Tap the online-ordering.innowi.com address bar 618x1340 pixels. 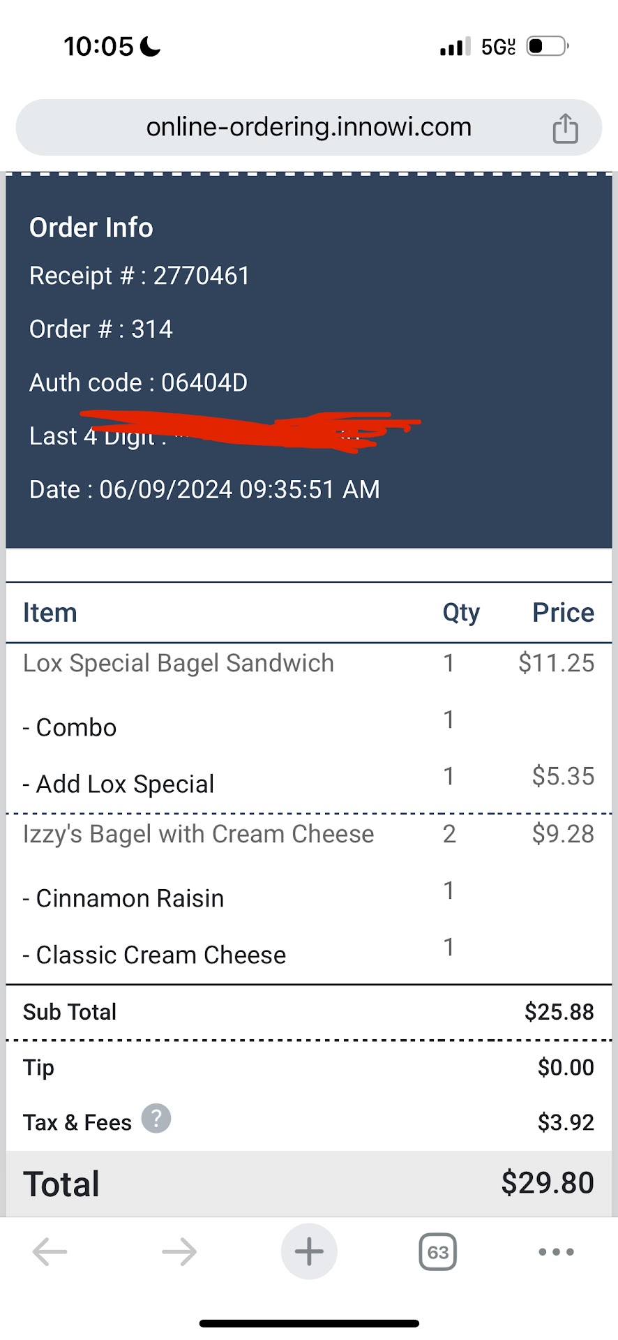(x=308, y=127)
